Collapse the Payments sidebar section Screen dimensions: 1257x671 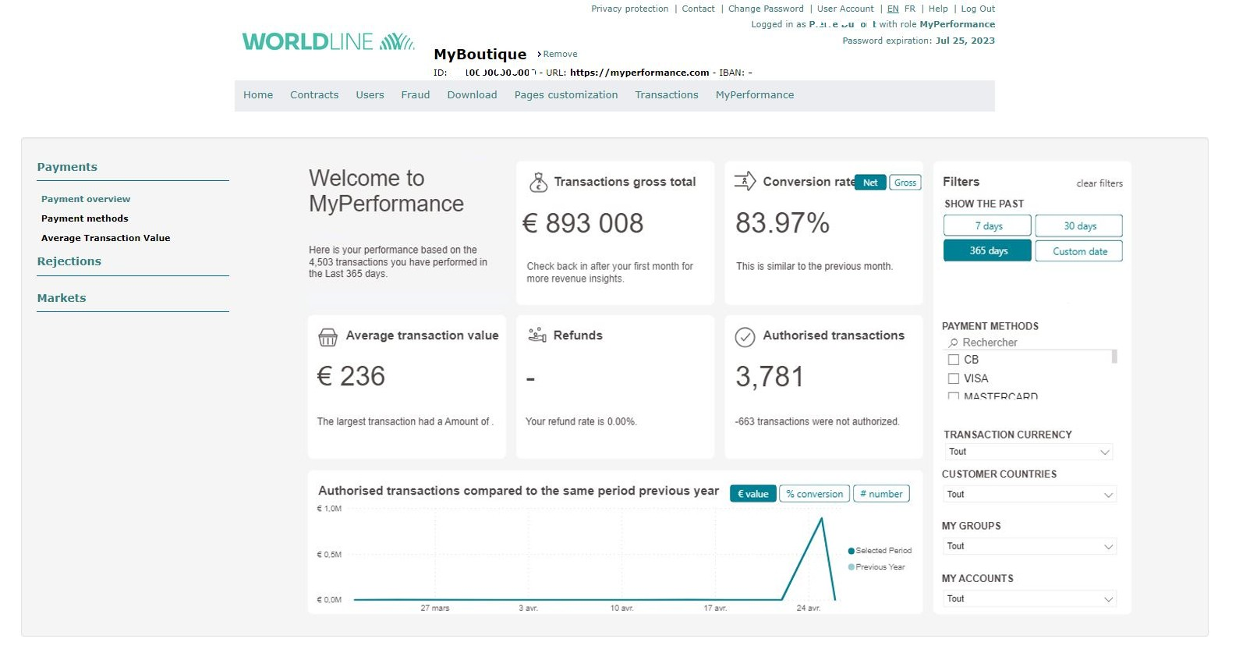(x=67, y=167)
